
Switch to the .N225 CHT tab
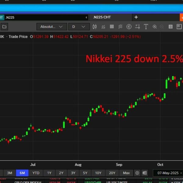point(102,17)
